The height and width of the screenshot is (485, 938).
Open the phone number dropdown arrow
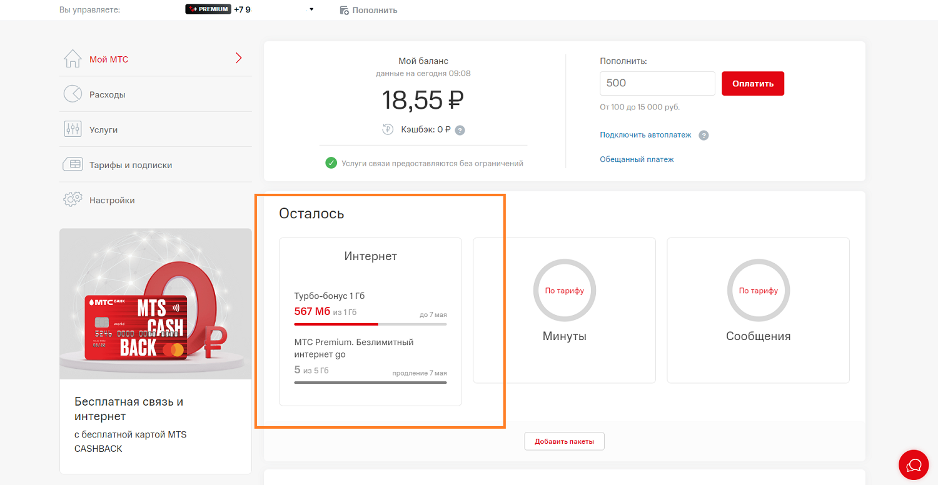coord(311,9)
